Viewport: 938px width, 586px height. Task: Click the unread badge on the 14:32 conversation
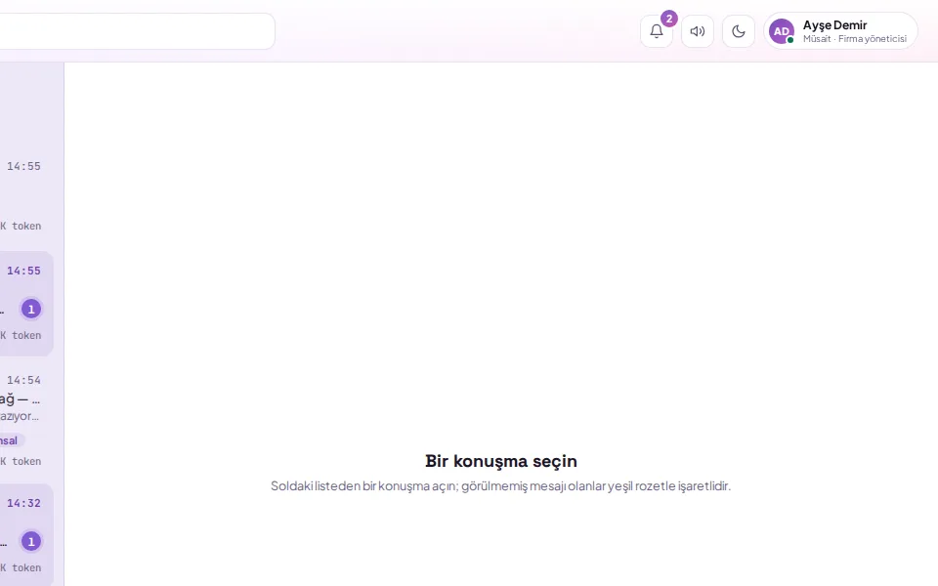31,542
